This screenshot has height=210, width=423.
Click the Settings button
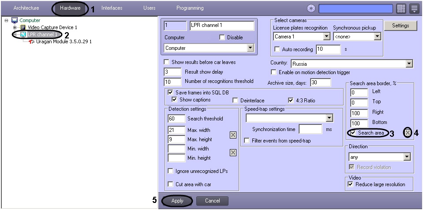click(401, 26)
